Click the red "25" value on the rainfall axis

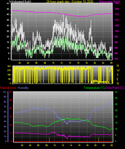(10, 100)
